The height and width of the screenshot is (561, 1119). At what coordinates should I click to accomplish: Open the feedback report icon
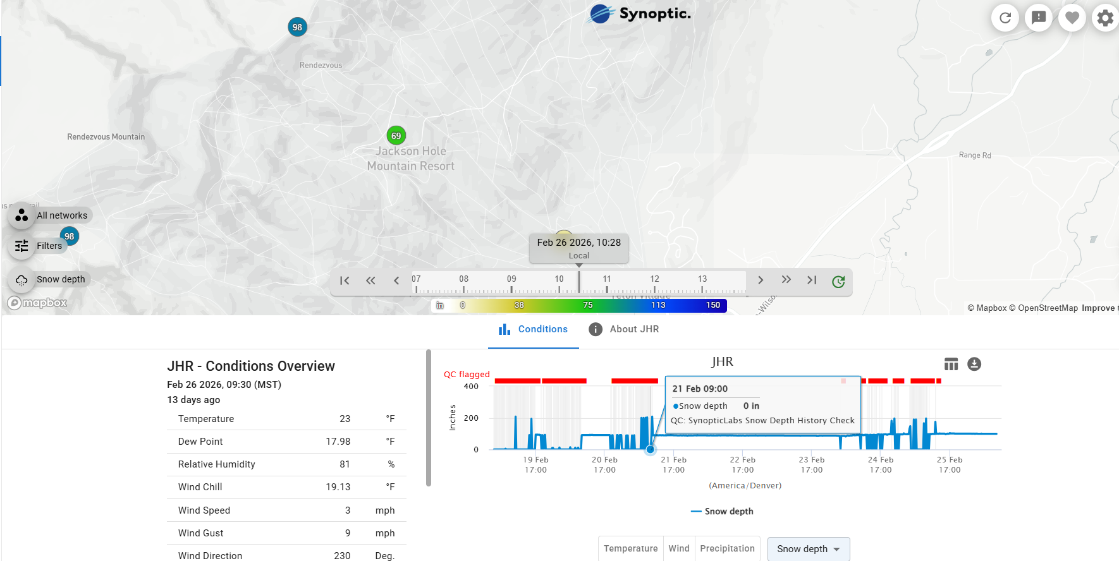[x=1038, y=18]
